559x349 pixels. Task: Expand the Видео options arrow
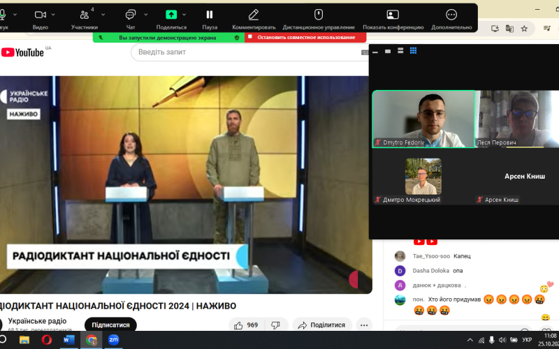[53, 15]
